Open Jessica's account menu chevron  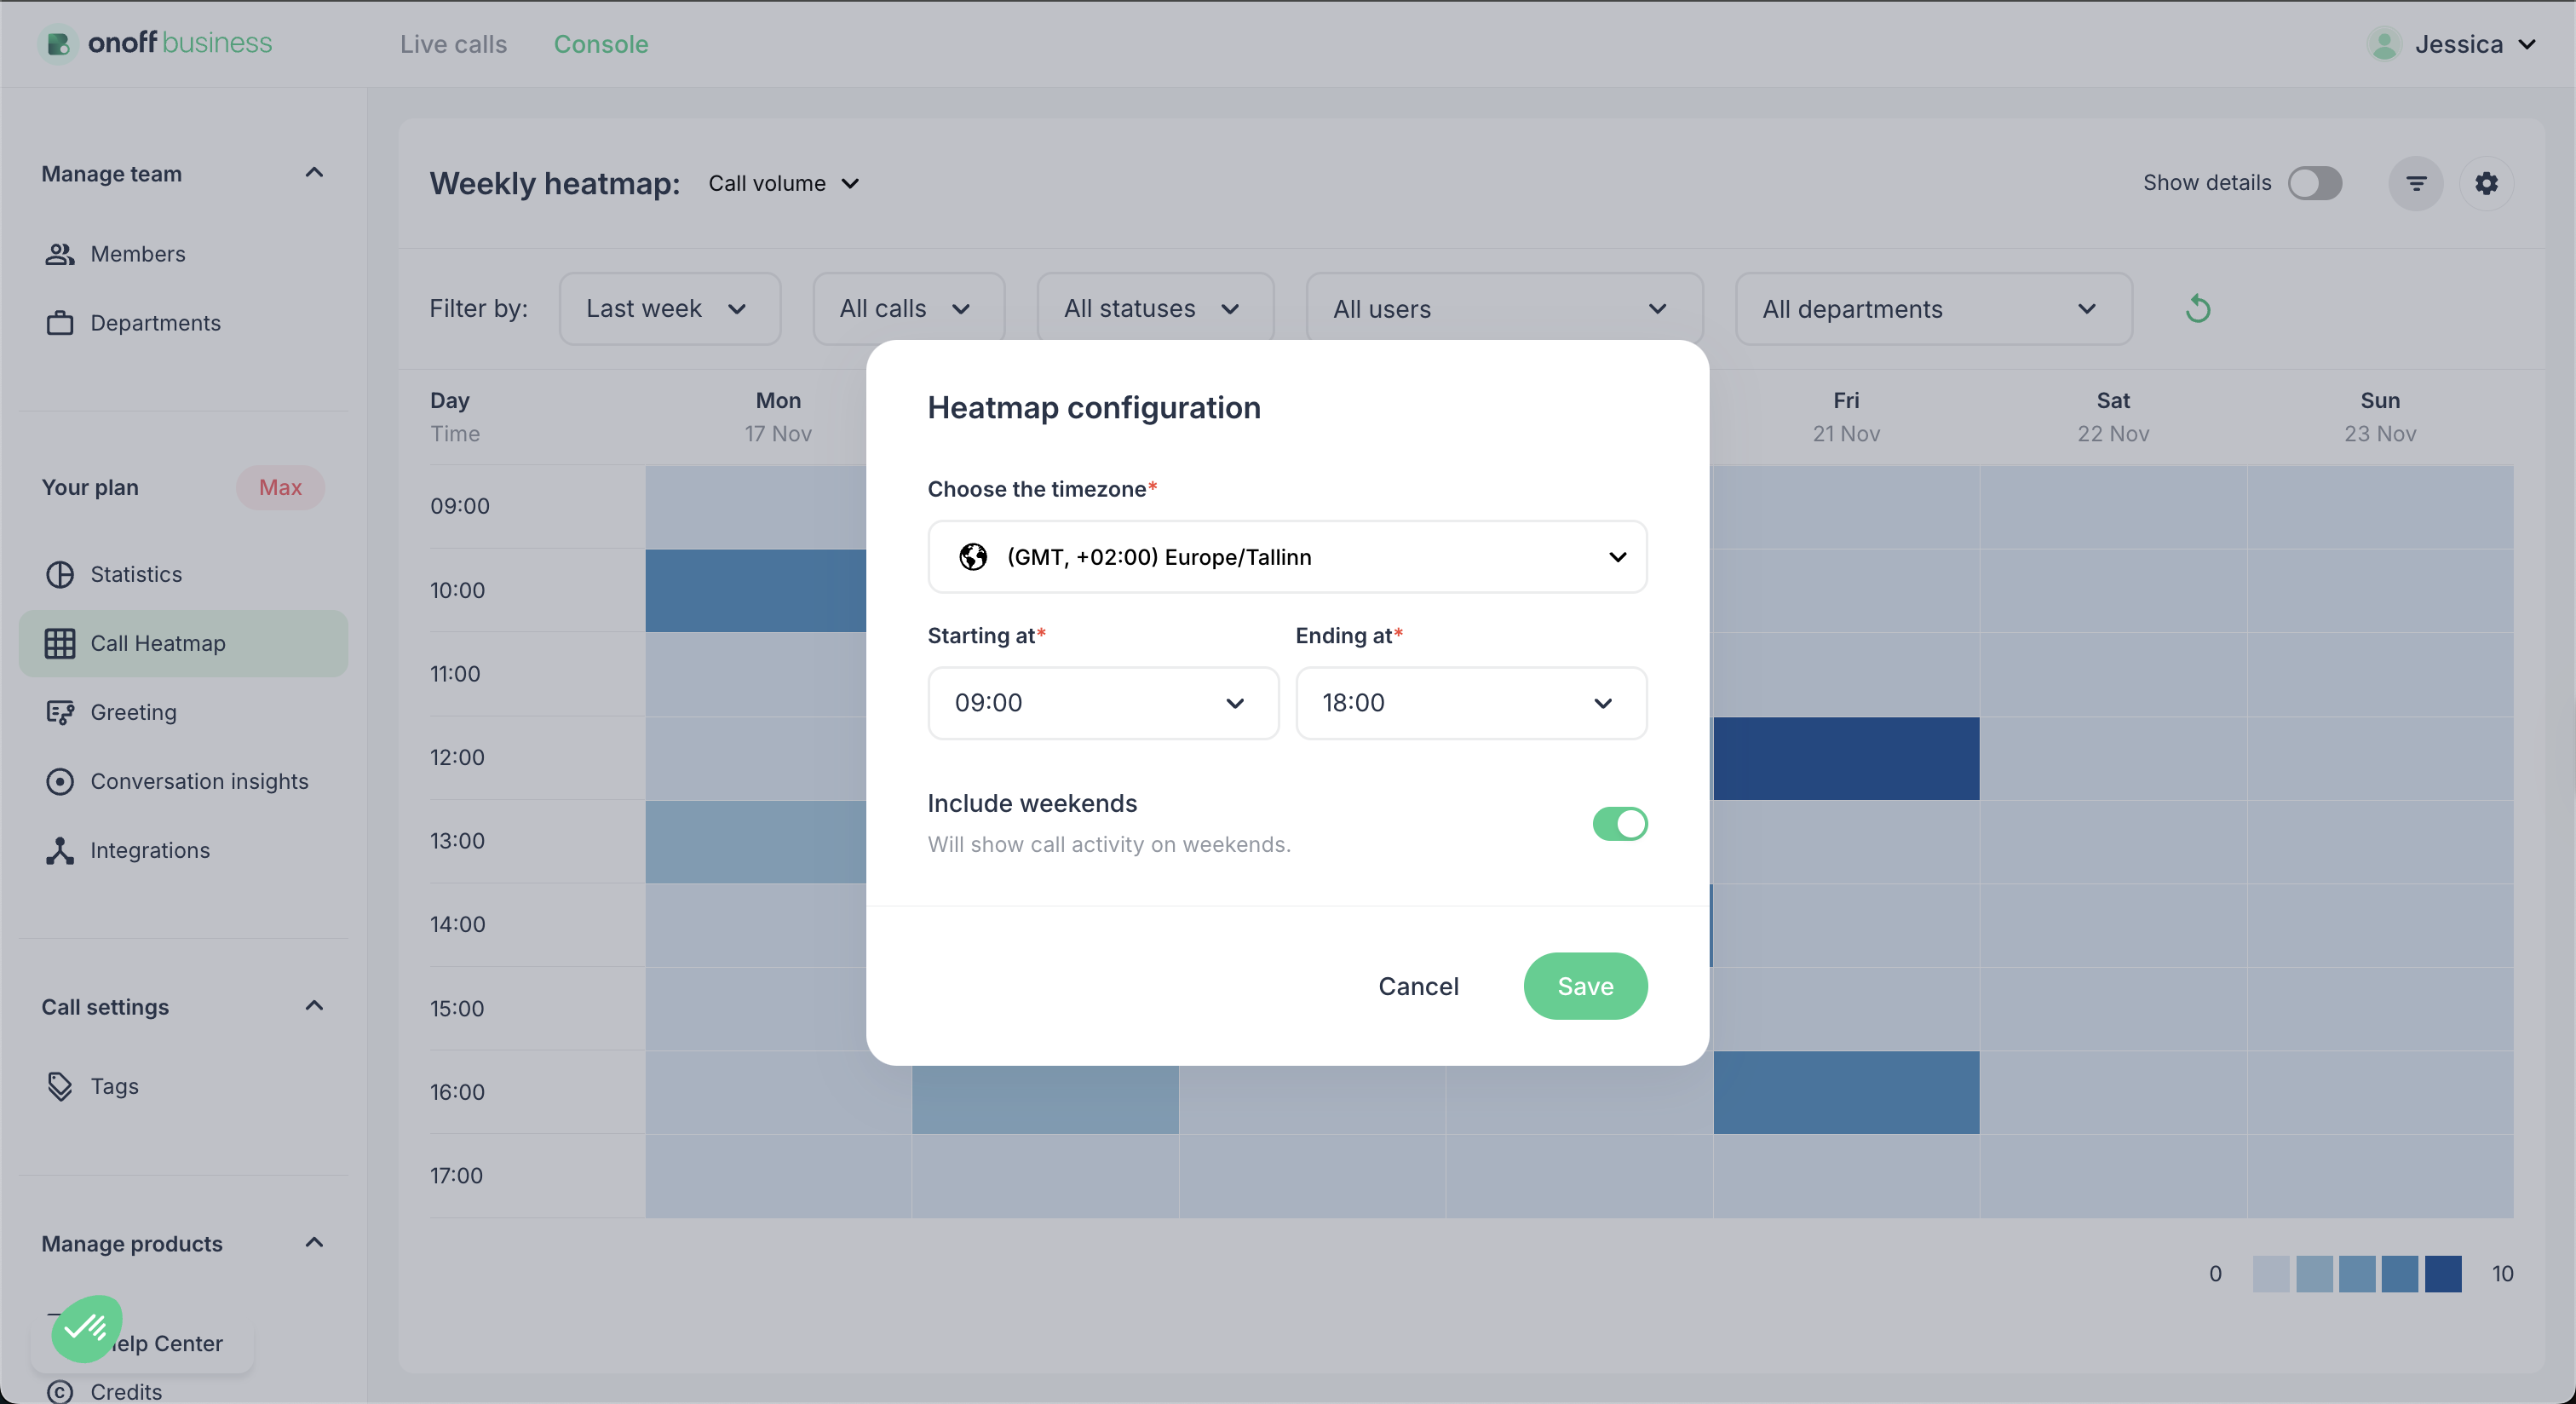coord(2526,44)
